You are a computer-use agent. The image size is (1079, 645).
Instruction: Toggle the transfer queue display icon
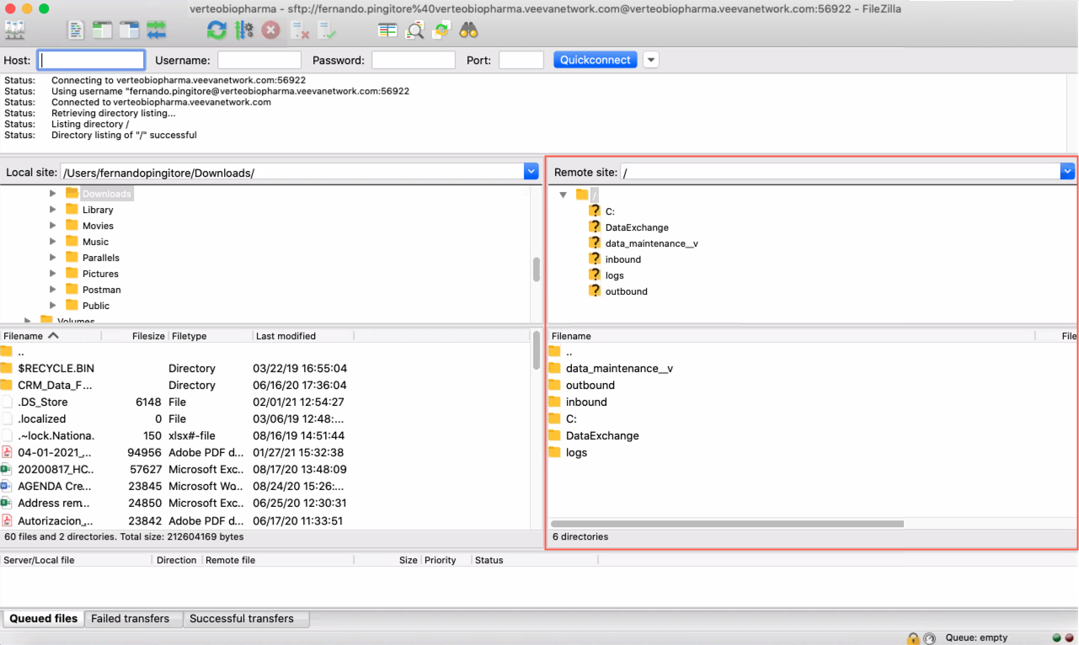[x=156, y=30]
